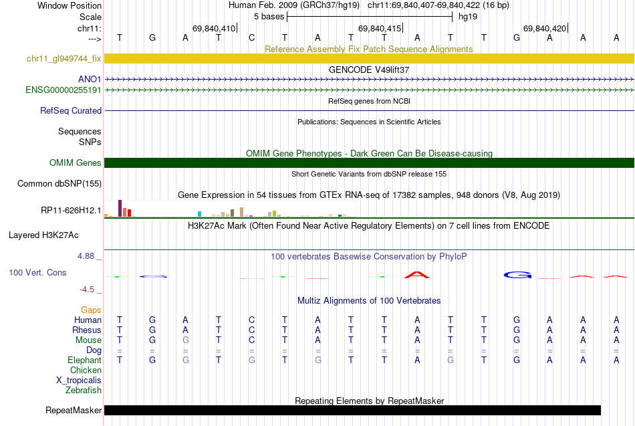
Task: Click the yellow fix patch alignment bar
Action: [x=369, y=58]
